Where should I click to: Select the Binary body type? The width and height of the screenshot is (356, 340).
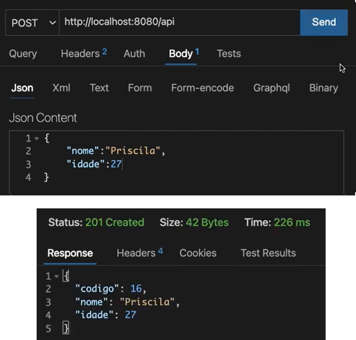tap(323, 88)
